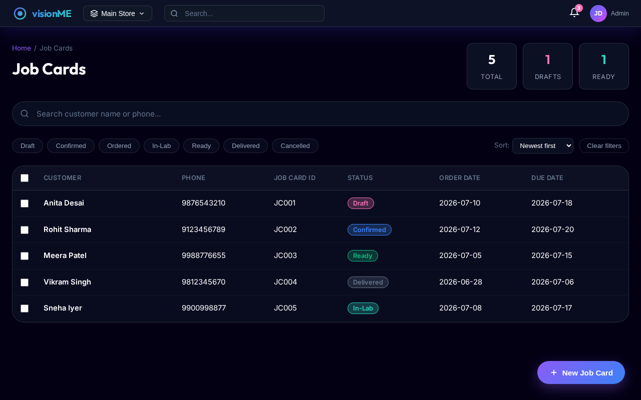Click phone number 9900998877
The width and height of the screenshot is (641, 400).
coord(204,308)
